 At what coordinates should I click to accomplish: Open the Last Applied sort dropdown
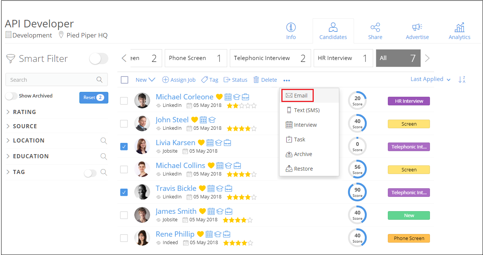(430, 79)
